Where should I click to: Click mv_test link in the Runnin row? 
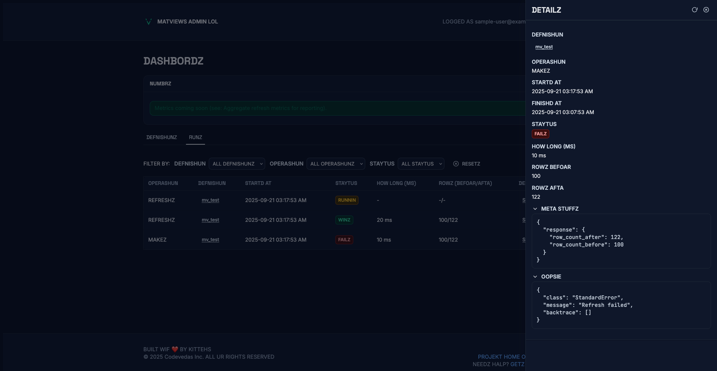(210, 200)
